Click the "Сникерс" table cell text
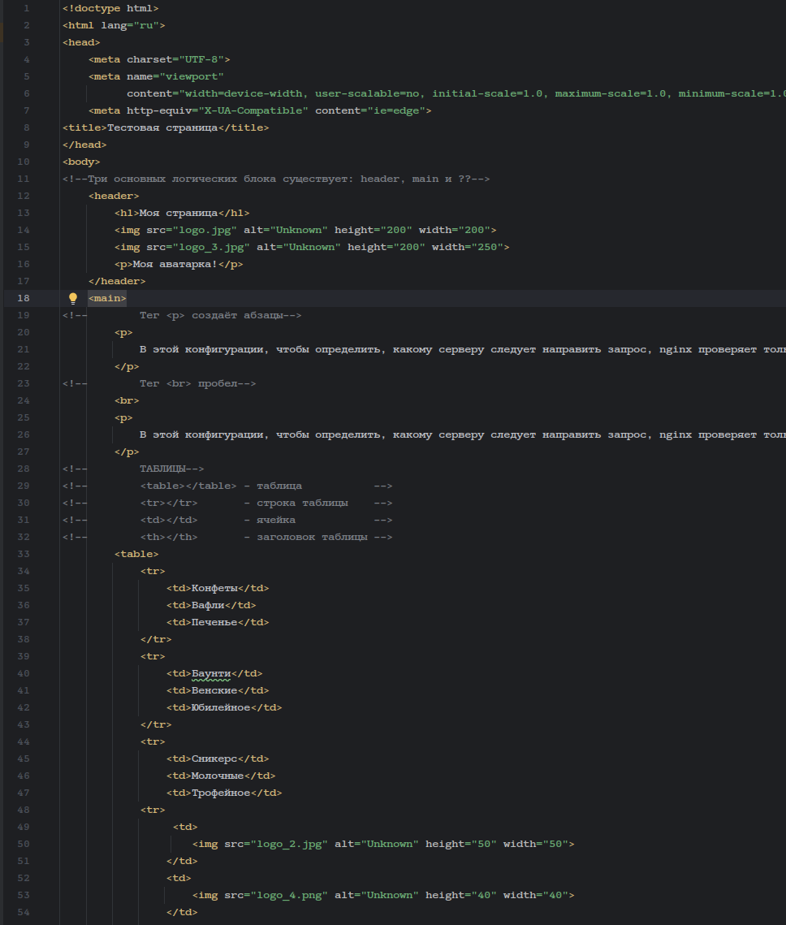The image size is (786, 925). pyautogui.click(x=214, y=759)
